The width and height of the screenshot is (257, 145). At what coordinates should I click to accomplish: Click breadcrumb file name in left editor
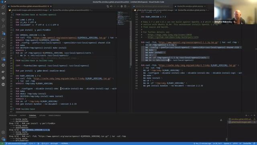[x=71, y=10]
